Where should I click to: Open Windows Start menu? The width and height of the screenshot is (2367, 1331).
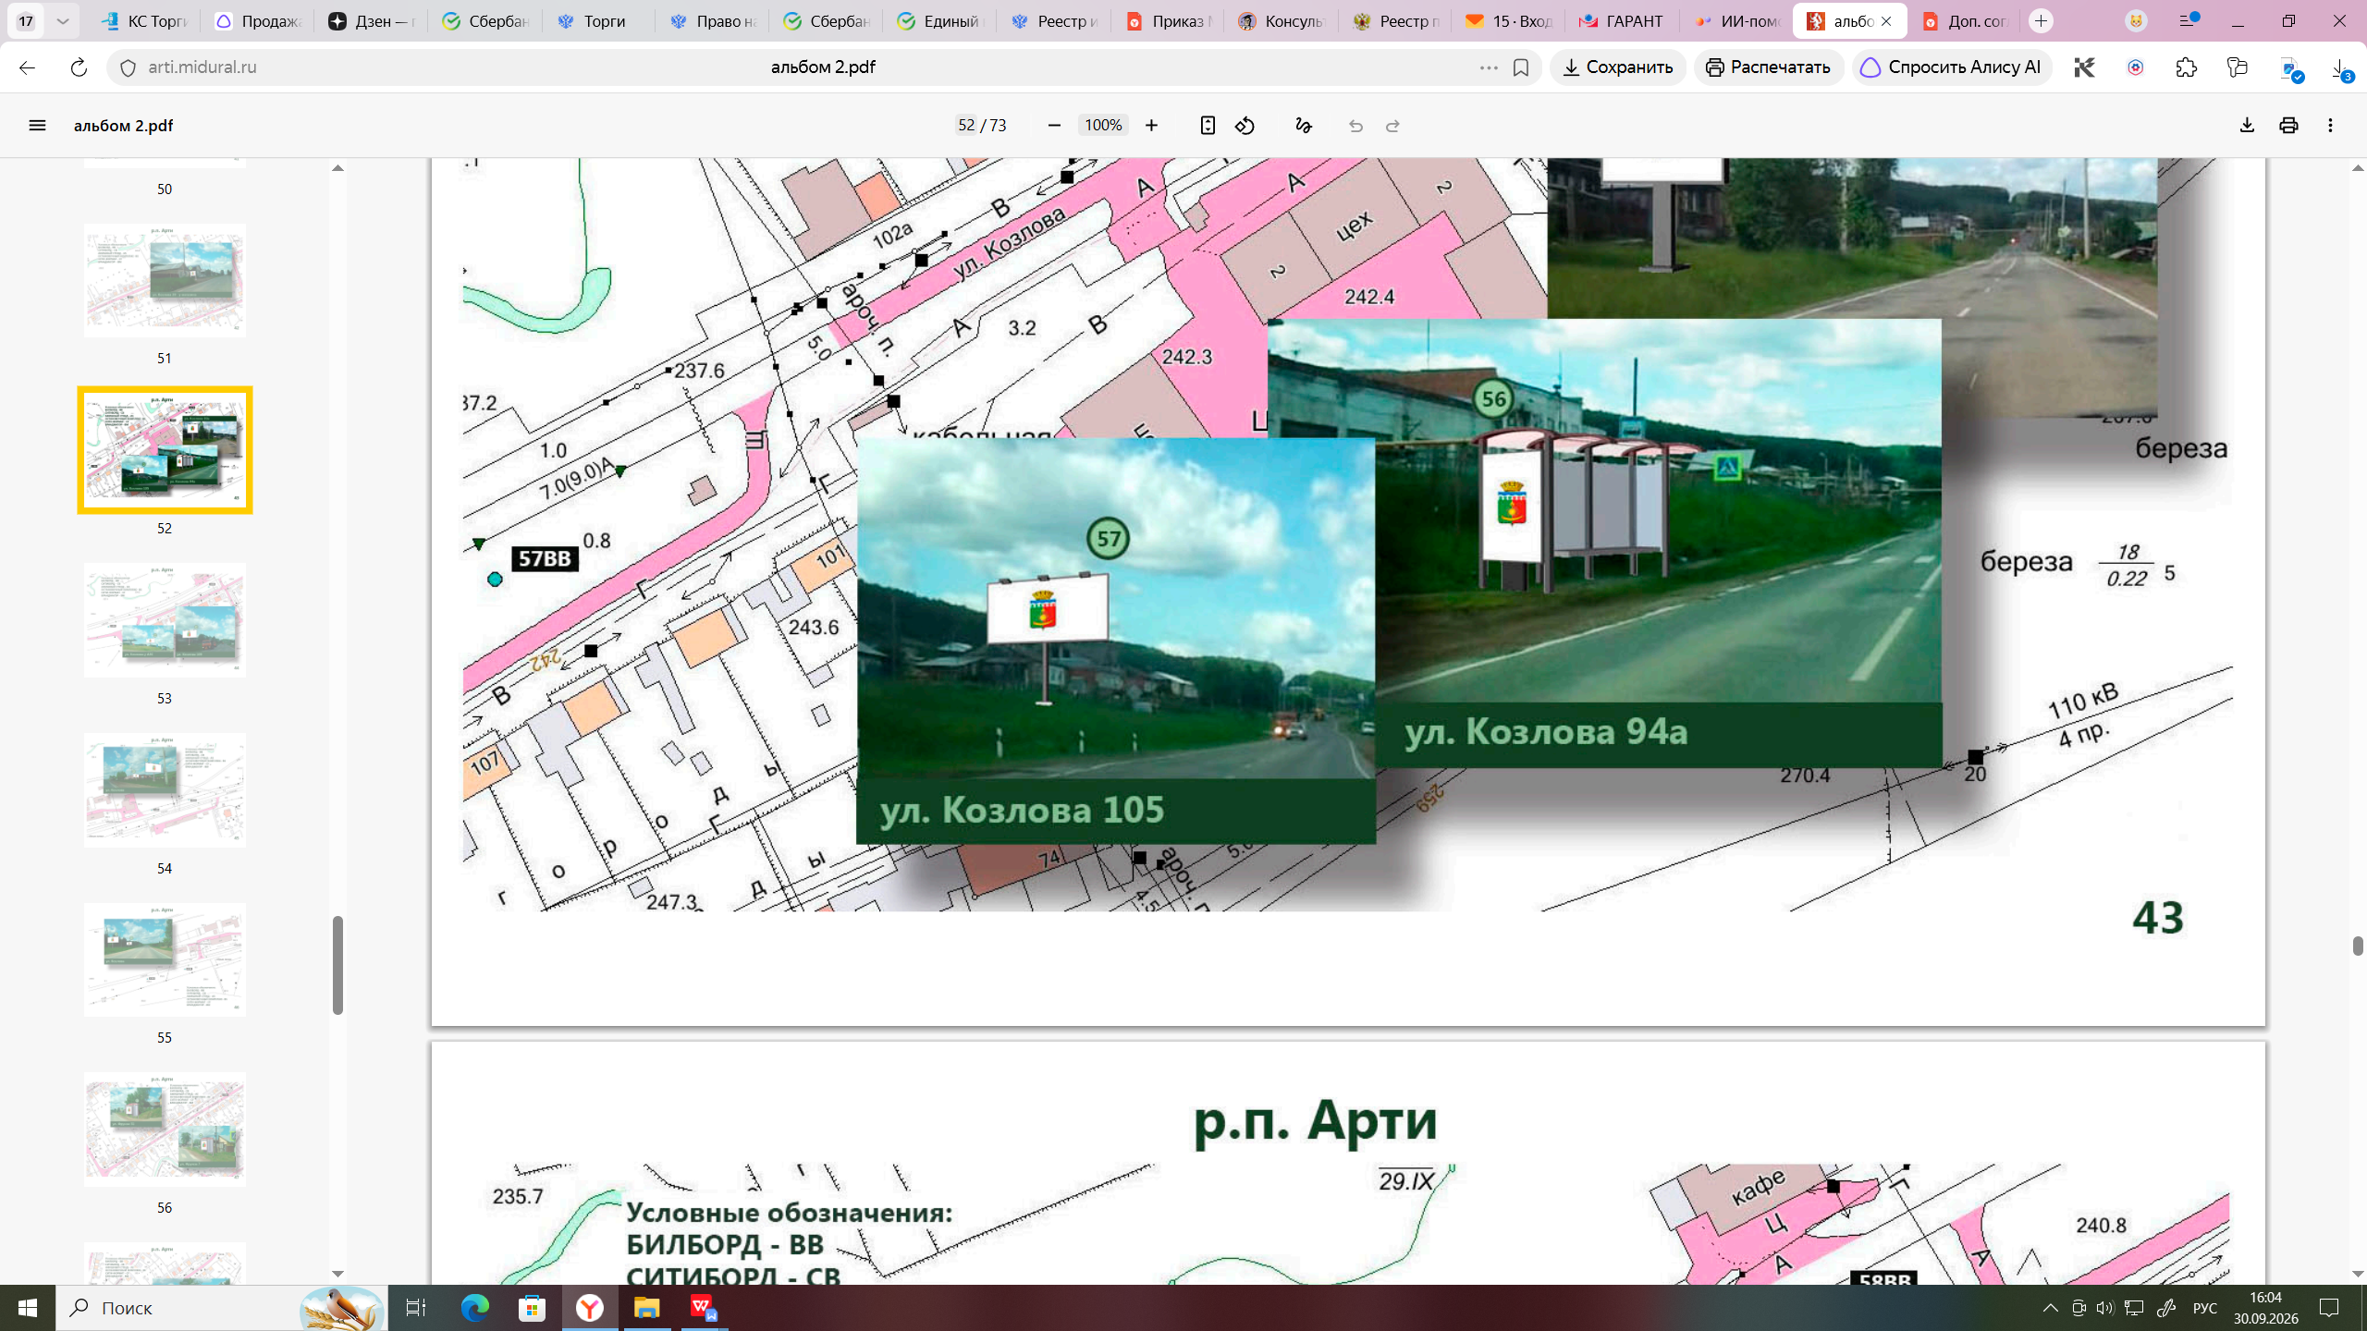pyautogui.click(x=28, y=1308)
